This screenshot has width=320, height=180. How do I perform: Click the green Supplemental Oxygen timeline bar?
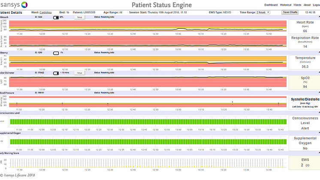tap(148, 142)
